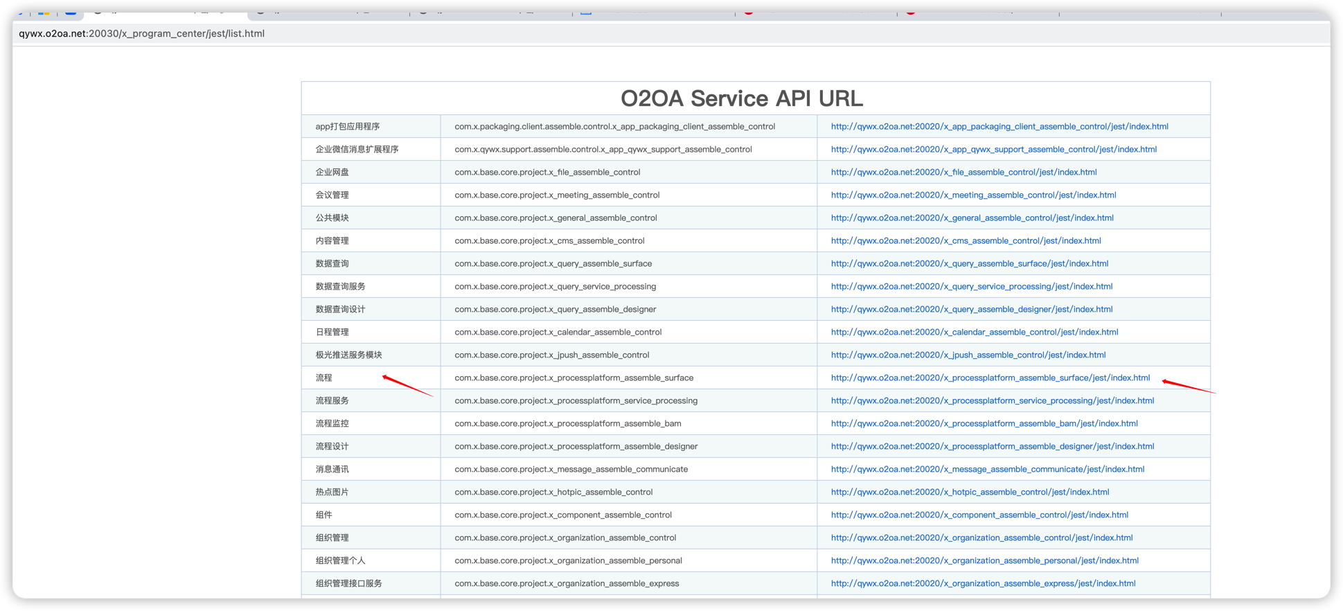The image size is (1343, 611).
Task: Follow the x_meeting_assemble_control API link
Action: tap(973, 195)
